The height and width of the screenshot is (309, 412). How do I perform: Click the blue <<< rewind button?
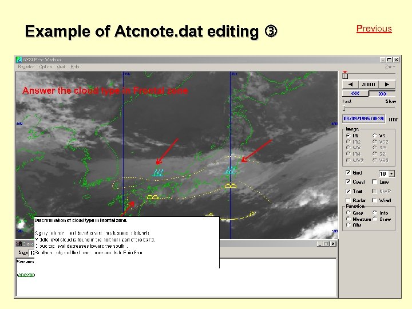[x=355, y=93]
